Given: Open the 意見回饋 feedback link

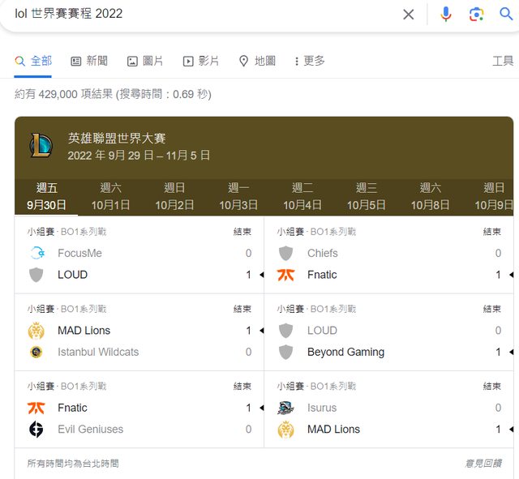Looking at the screenshot, I should 484,464.
